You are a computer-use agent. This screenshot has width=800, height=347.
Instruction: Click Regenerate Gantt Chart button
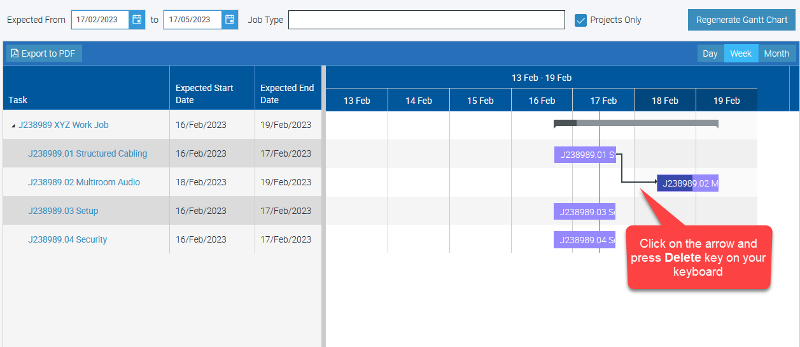741,20
